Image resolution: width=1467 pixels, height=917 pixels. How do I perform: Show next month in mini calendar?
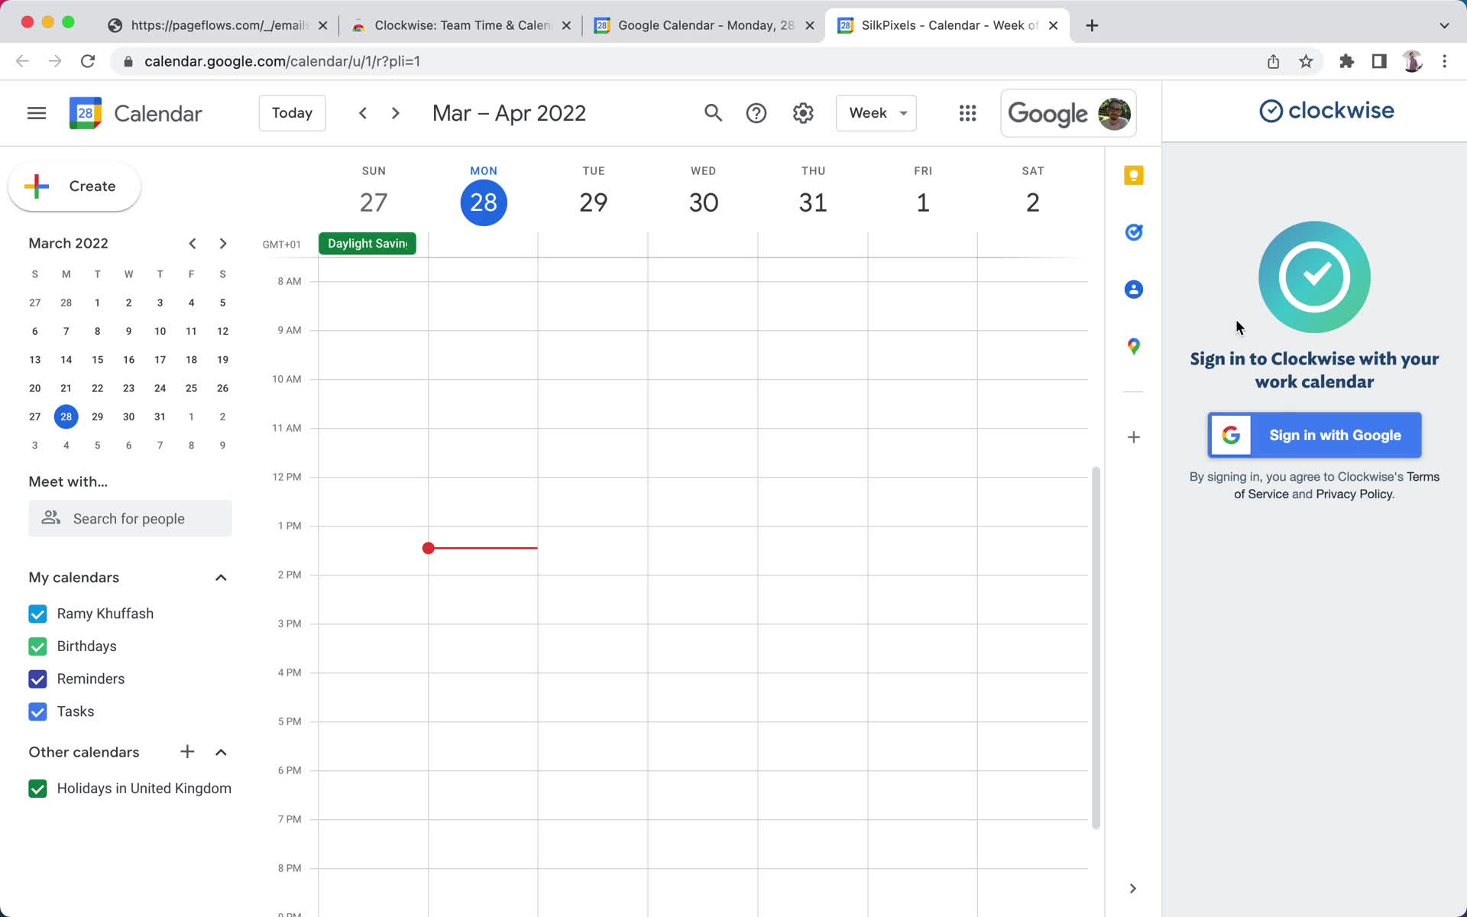pyautogui.click(x=223, y=244)
